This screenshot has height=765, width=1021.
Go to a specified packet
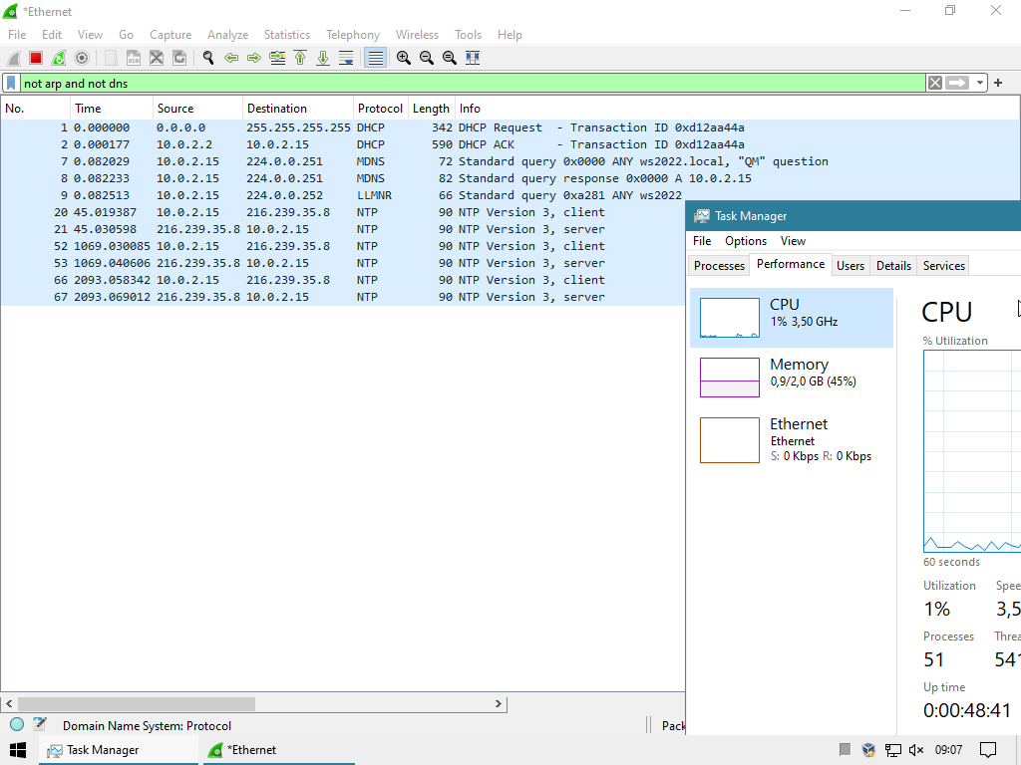[277, 58]
